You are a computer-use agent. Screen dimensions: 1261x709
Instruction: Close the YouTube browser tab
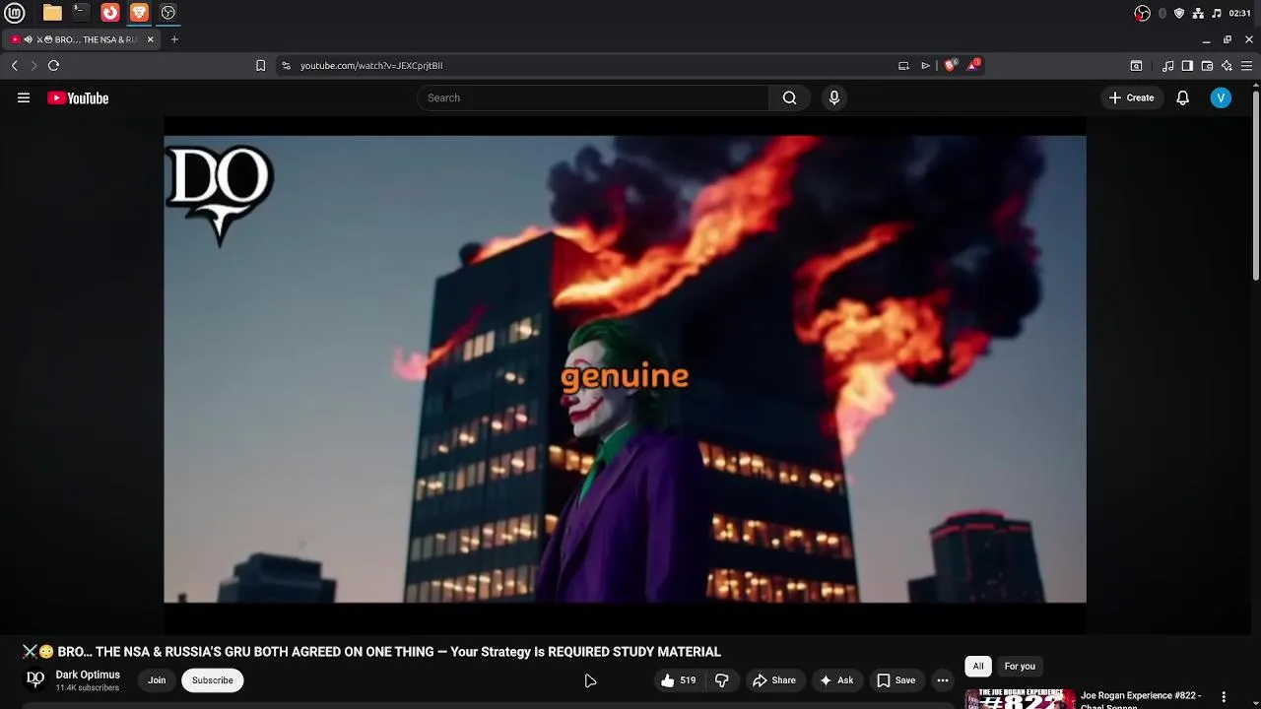151,39
